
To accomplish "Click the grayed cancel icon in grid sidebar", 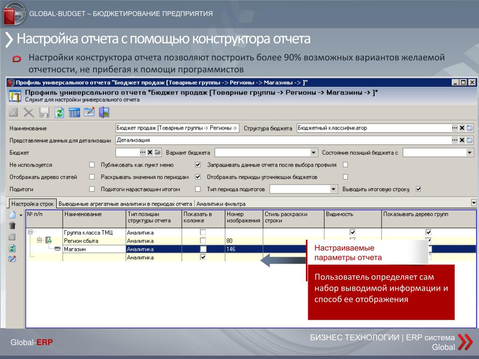I will click(12, 237).
